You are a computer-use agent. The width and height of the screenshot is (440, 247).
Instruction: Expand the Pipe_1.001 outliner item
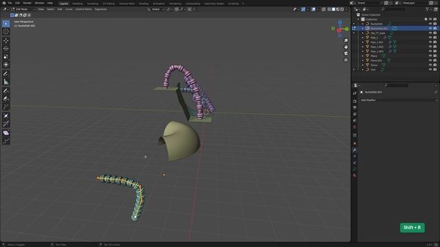(362, 43)
